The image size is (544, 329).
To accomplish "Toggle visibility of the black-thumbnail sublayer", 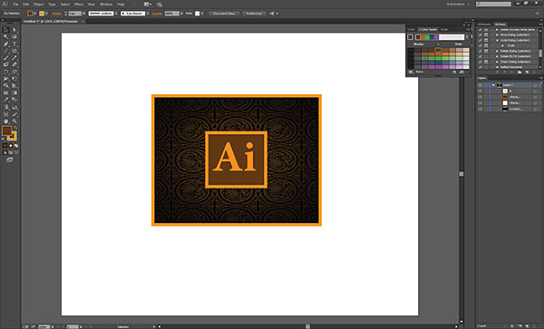I will tap(480, 109).
